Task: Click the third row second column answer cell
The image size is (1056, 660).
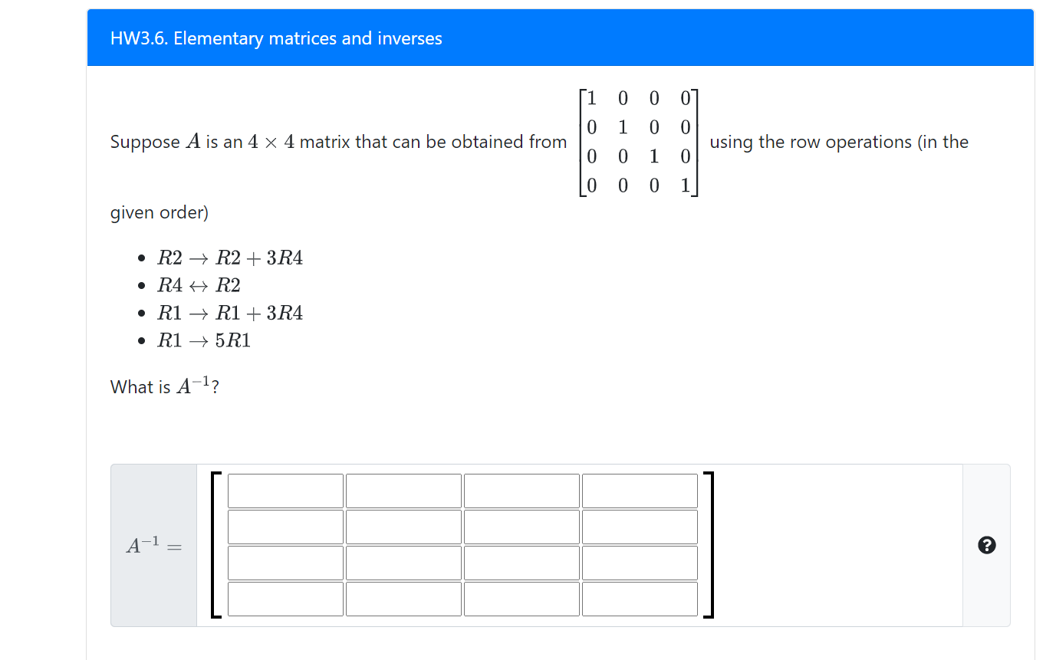Action: [x=404, y=562]
